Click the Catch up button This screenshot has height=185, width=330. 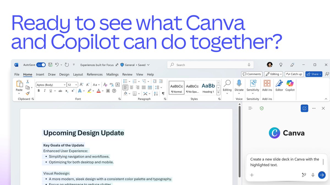[x=294, y=74]
